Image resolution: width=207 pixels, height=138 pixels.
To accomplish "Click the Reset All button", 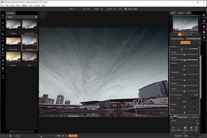I will point(178,136).
